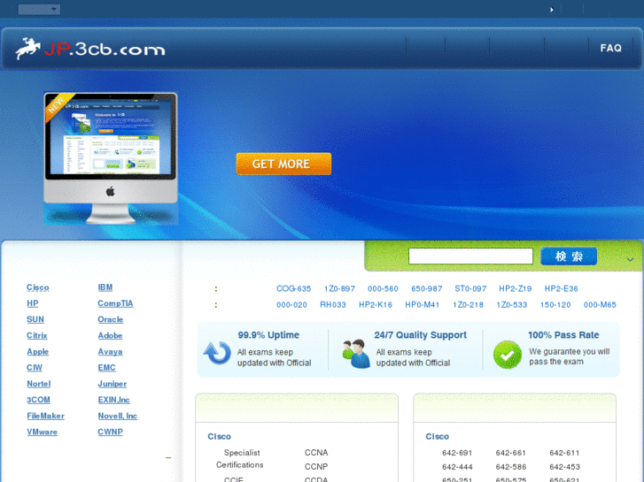This screenshot has height=482, width=644.
Task: Open the Apple vendor link
Action: point(38,352)
